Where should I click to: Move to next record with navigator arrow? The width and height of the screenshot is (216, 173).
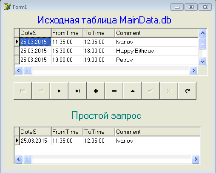pos(59,91)
